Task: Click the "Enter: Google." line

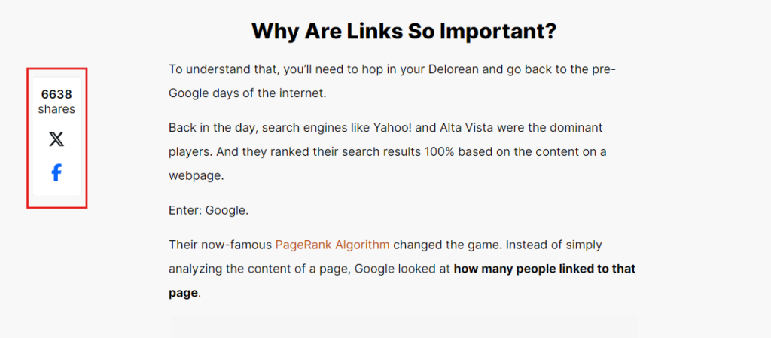Action: point(209,210)
